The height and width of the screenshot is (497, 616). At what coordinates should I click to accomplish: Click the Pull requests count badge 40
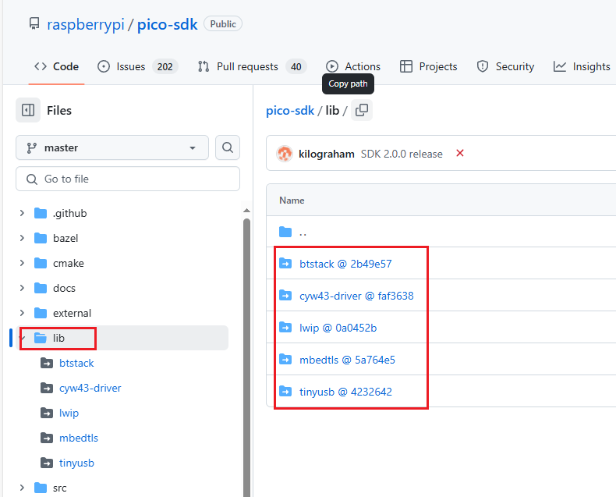[x=296, y=66]
